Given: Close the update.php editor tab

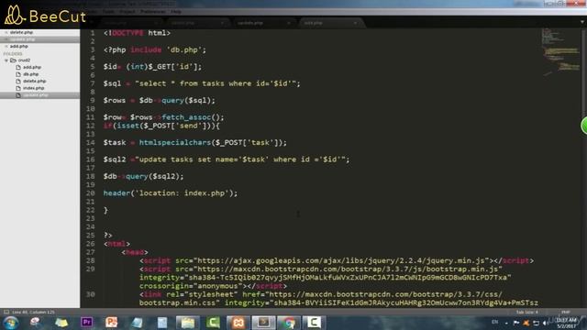Looking at the screenshot, I should point(289,23).
